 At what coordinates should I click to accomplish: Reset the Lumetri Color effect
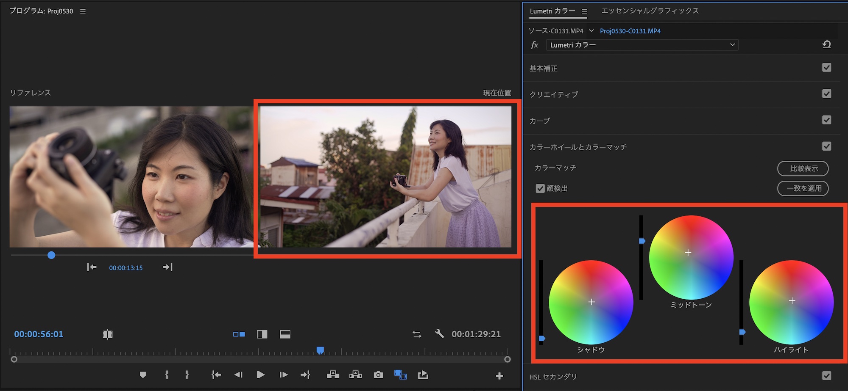point(826,44)
